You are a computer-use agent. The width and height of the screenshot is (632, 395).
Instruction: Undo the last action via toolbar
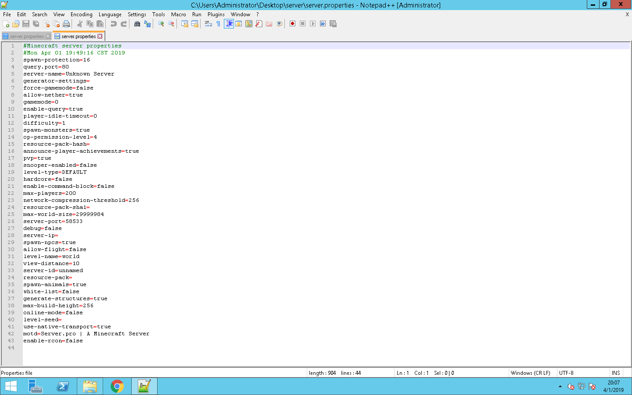tap(114, 24)
